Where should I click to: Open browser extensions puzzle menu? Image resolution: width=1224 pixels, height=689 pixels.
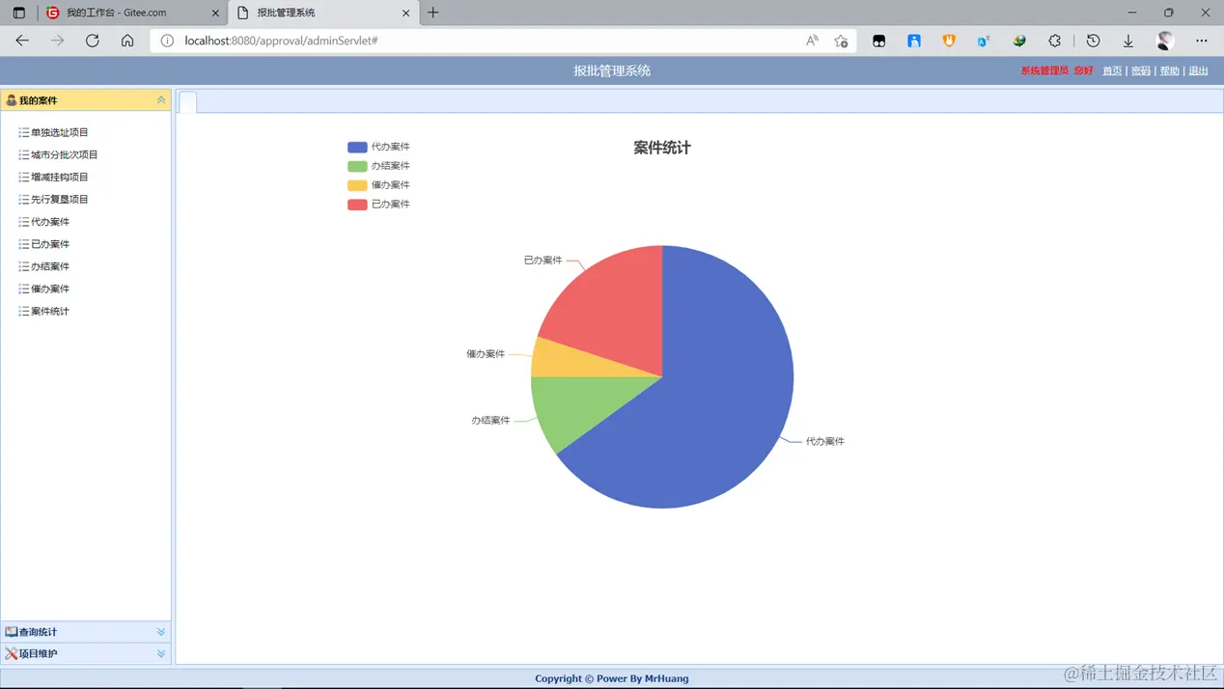coord(1055,41)
